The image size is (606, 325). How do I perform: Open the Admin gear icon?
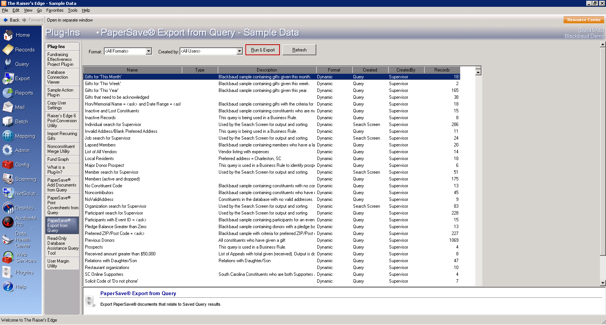point(8,150)
